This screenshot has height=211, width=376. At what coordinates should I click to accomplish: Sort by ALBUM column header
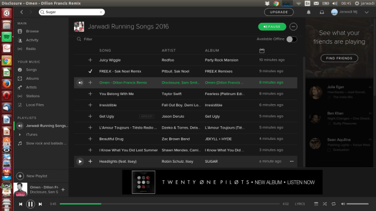tap(212, 50)
